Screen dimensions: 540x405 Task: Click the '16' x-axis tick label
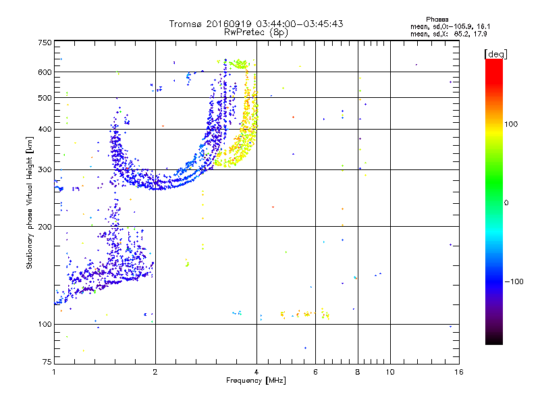(x=459, y=372)
